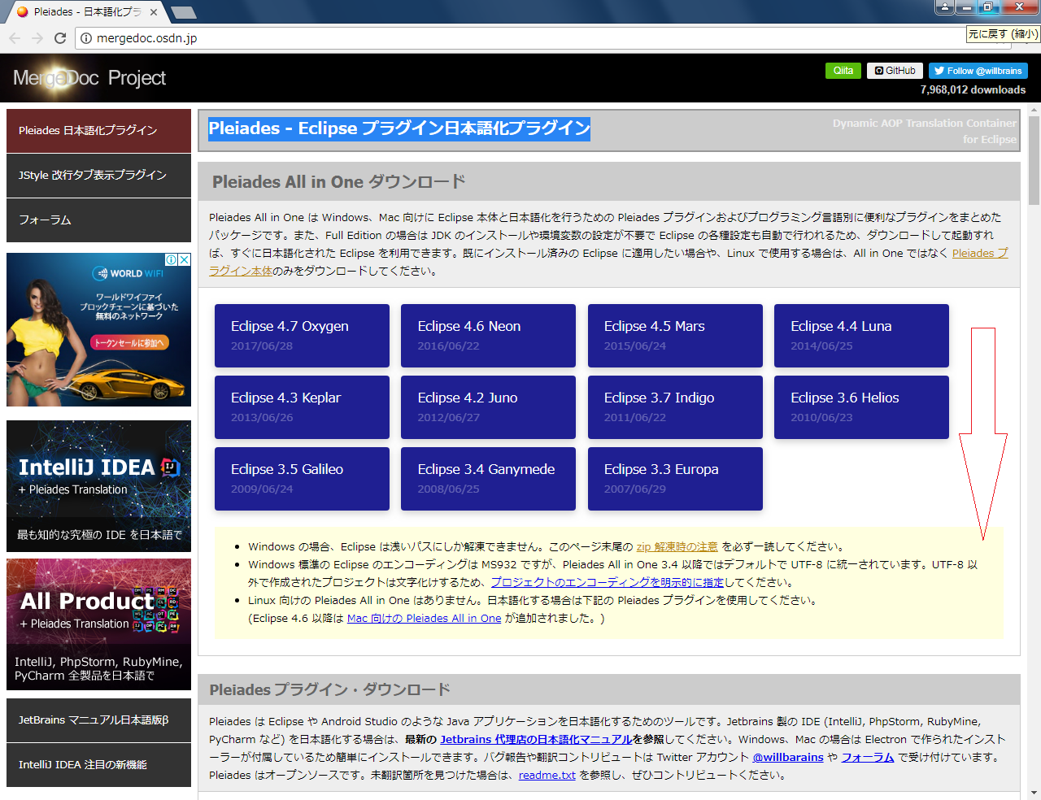Viewport: 1041px width, 800px height.
Task: Open the GitHub button
Action: click(x=895, y=71)
